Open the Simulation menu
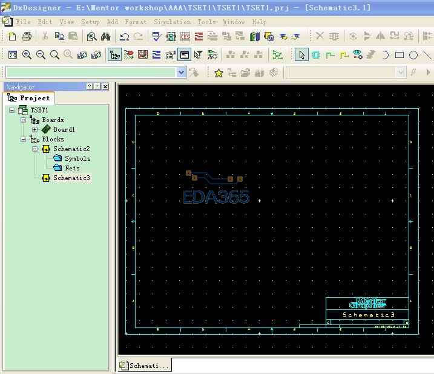The height and width of the screenshot is (374, 434). [x=172, y=22]
